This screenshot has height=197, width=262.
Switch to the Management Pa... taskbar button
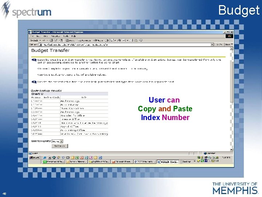(x=53, y=162)
